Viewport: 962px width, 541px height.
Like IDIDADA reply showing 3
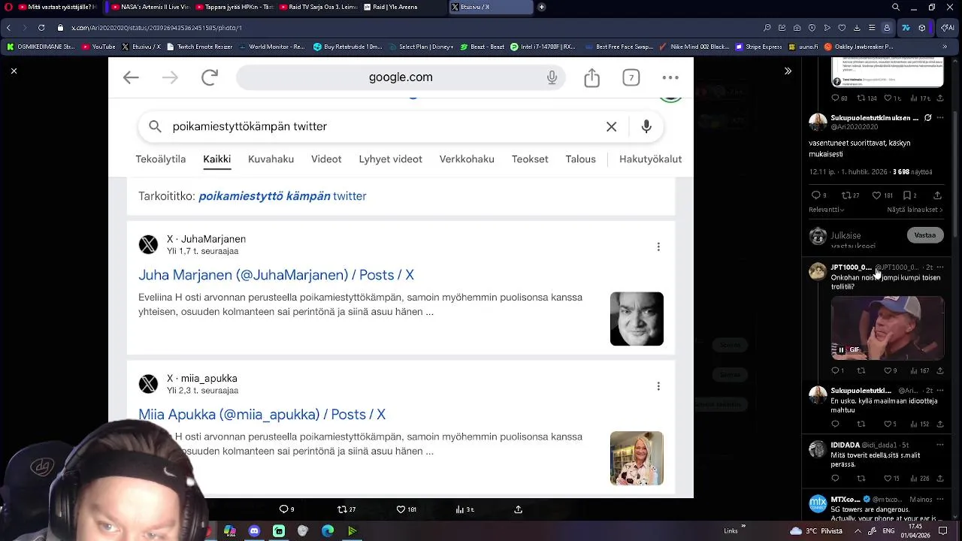pyautogui.click(x=886, y=479)
